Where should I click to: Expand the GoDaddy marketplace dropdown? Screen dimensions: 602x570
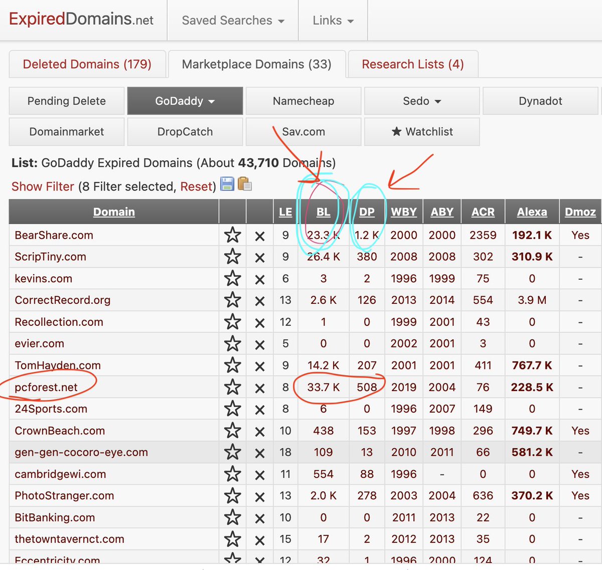coord(185,101)
